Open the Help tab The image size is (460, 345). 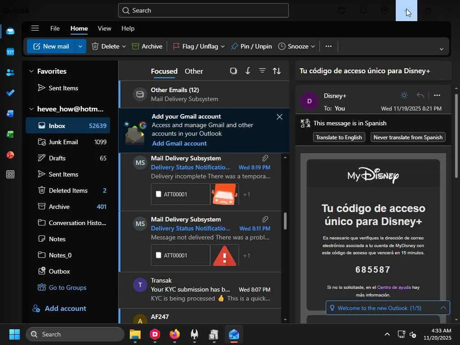(x=128, y=28)
